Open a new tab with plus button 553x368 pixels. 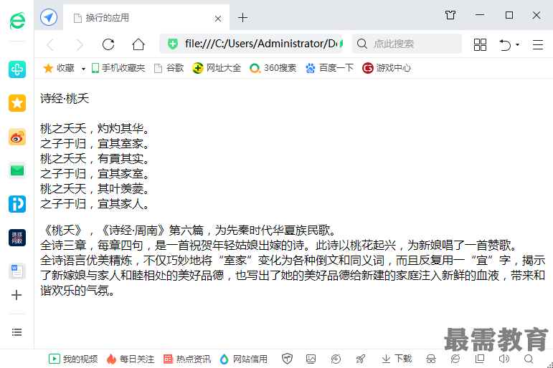pos(242,18)
